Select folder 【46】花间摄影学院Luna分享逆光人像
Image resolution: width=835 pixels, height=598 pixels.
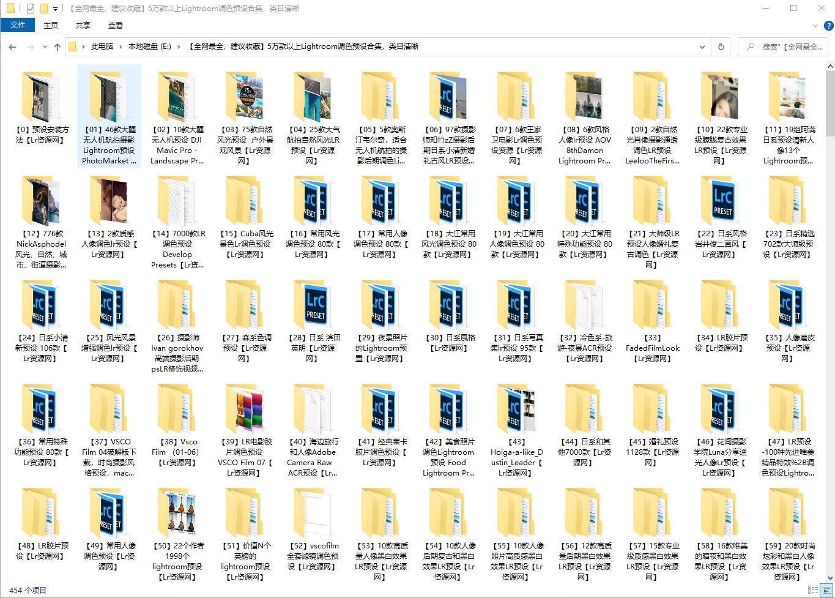click(721, 428)
